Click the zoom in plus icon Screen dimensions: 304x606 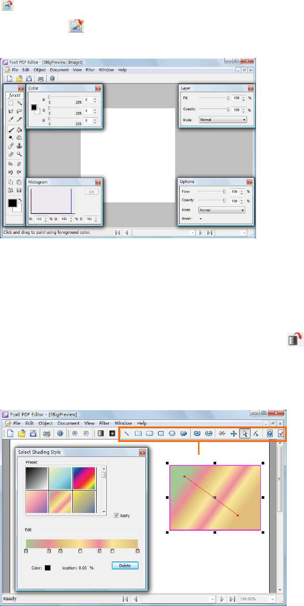pyautogui.click(x=75, y=433)
